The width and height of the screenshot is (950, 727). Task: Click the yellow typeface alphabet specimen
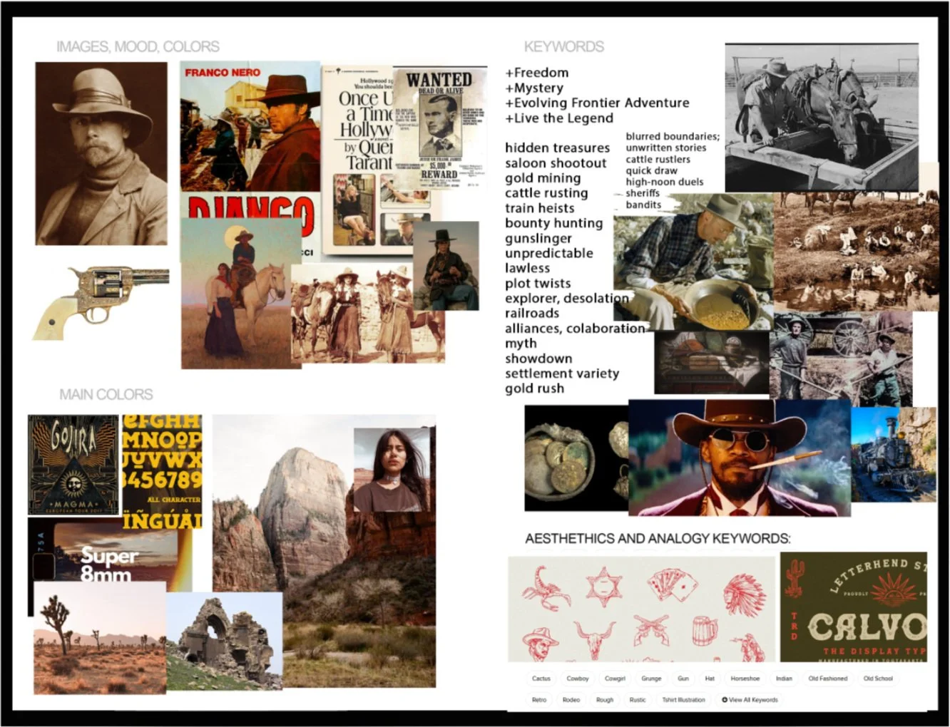pos(162,471)
